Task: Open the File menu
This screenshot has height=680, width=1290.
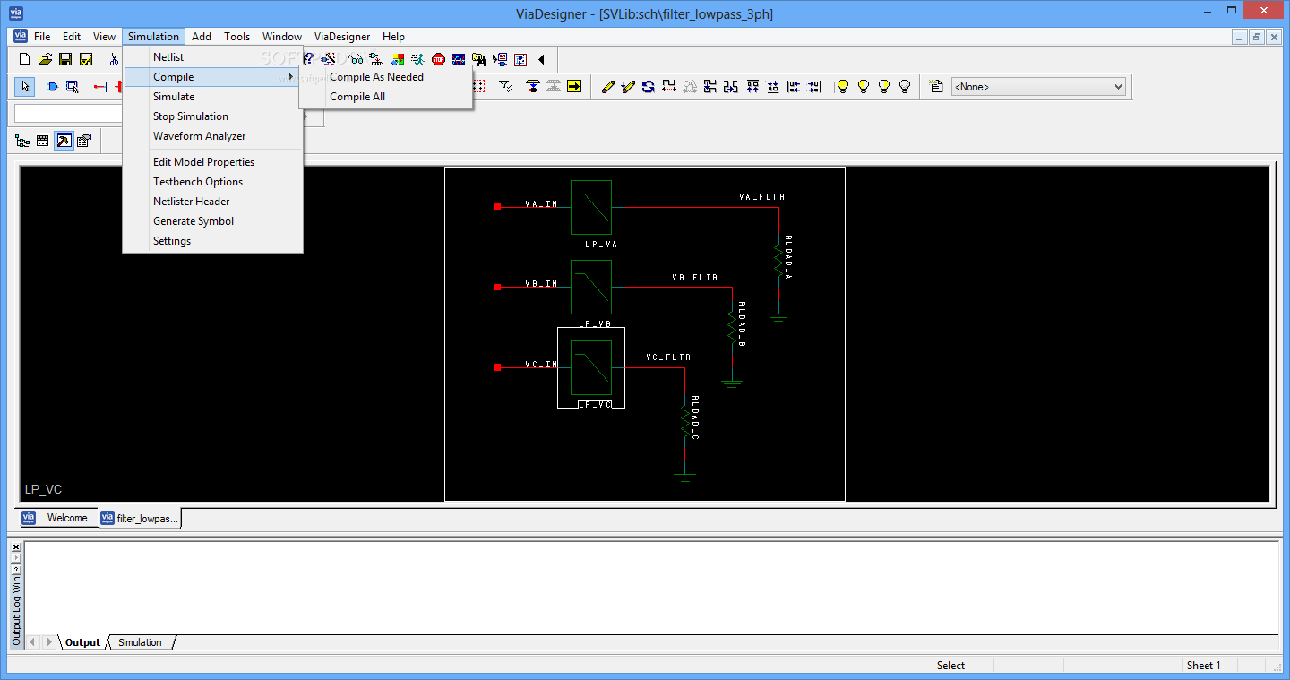Action: (42, 37)
